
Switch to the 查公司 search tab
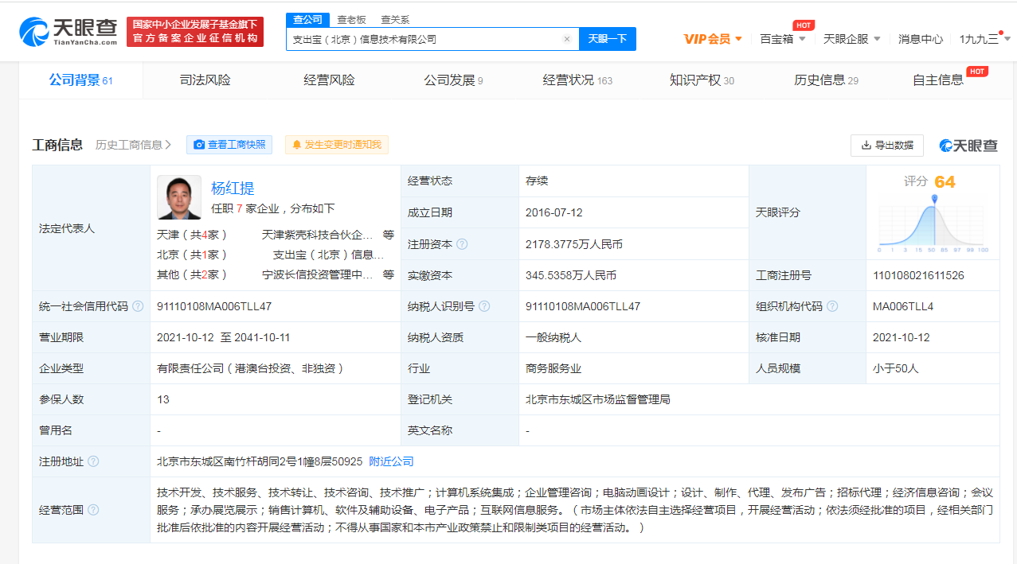pos(307,20)
